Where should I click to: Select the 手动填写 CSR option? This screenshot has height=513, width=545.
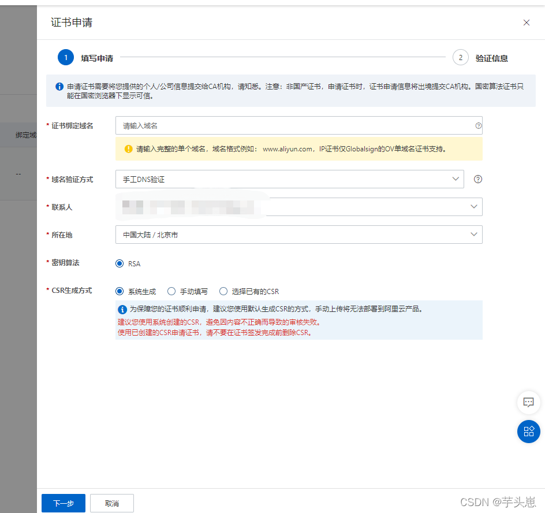click(x=171, y=291)
